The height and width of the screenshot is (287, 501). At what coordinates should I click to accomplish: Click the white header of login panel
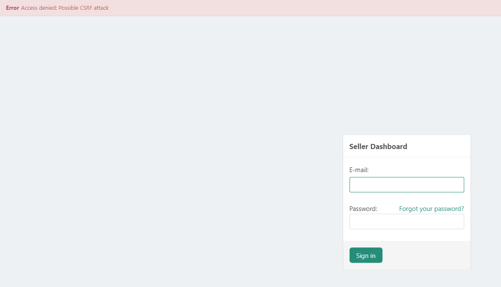(x=441, y=146)
